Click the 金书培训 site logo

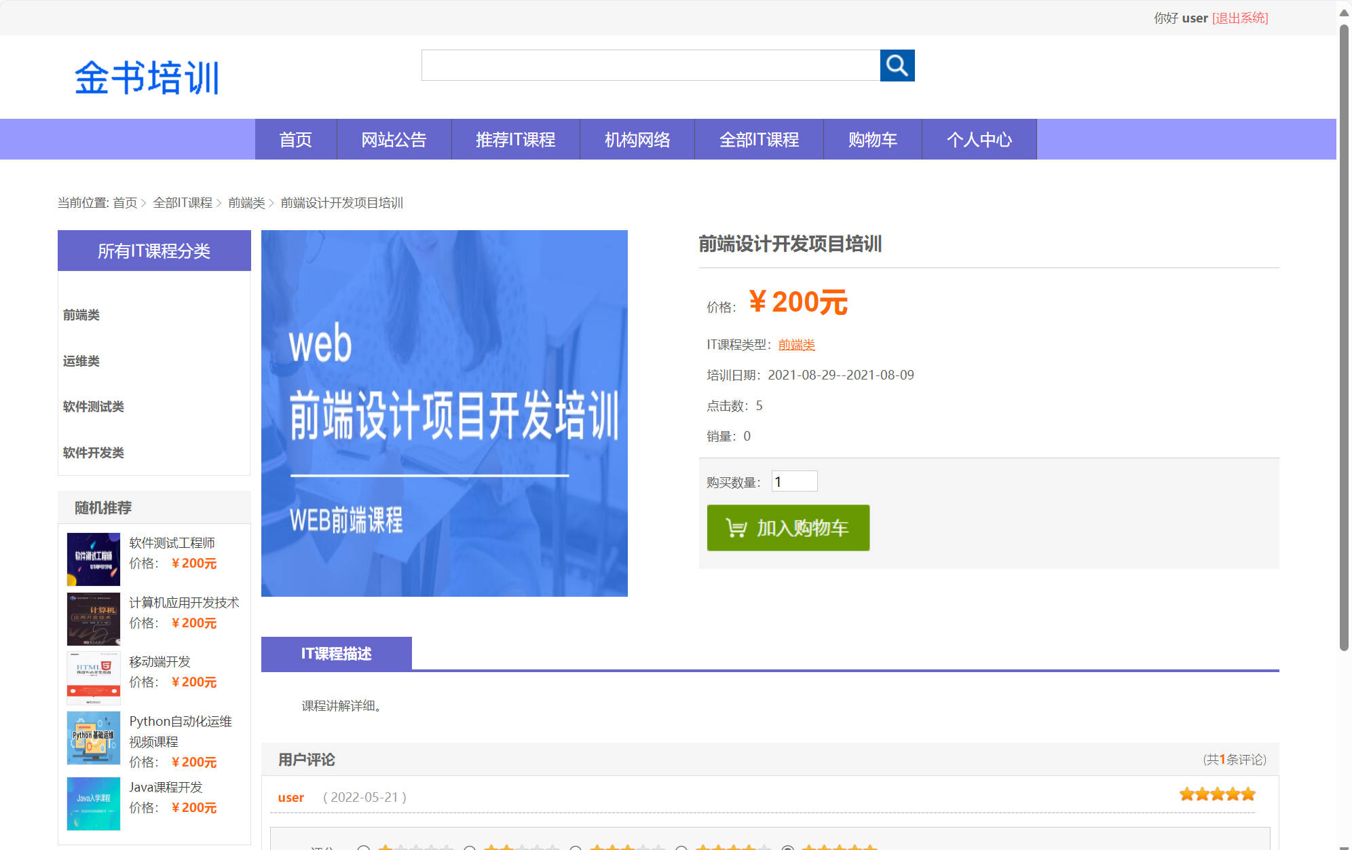point(147,77)
